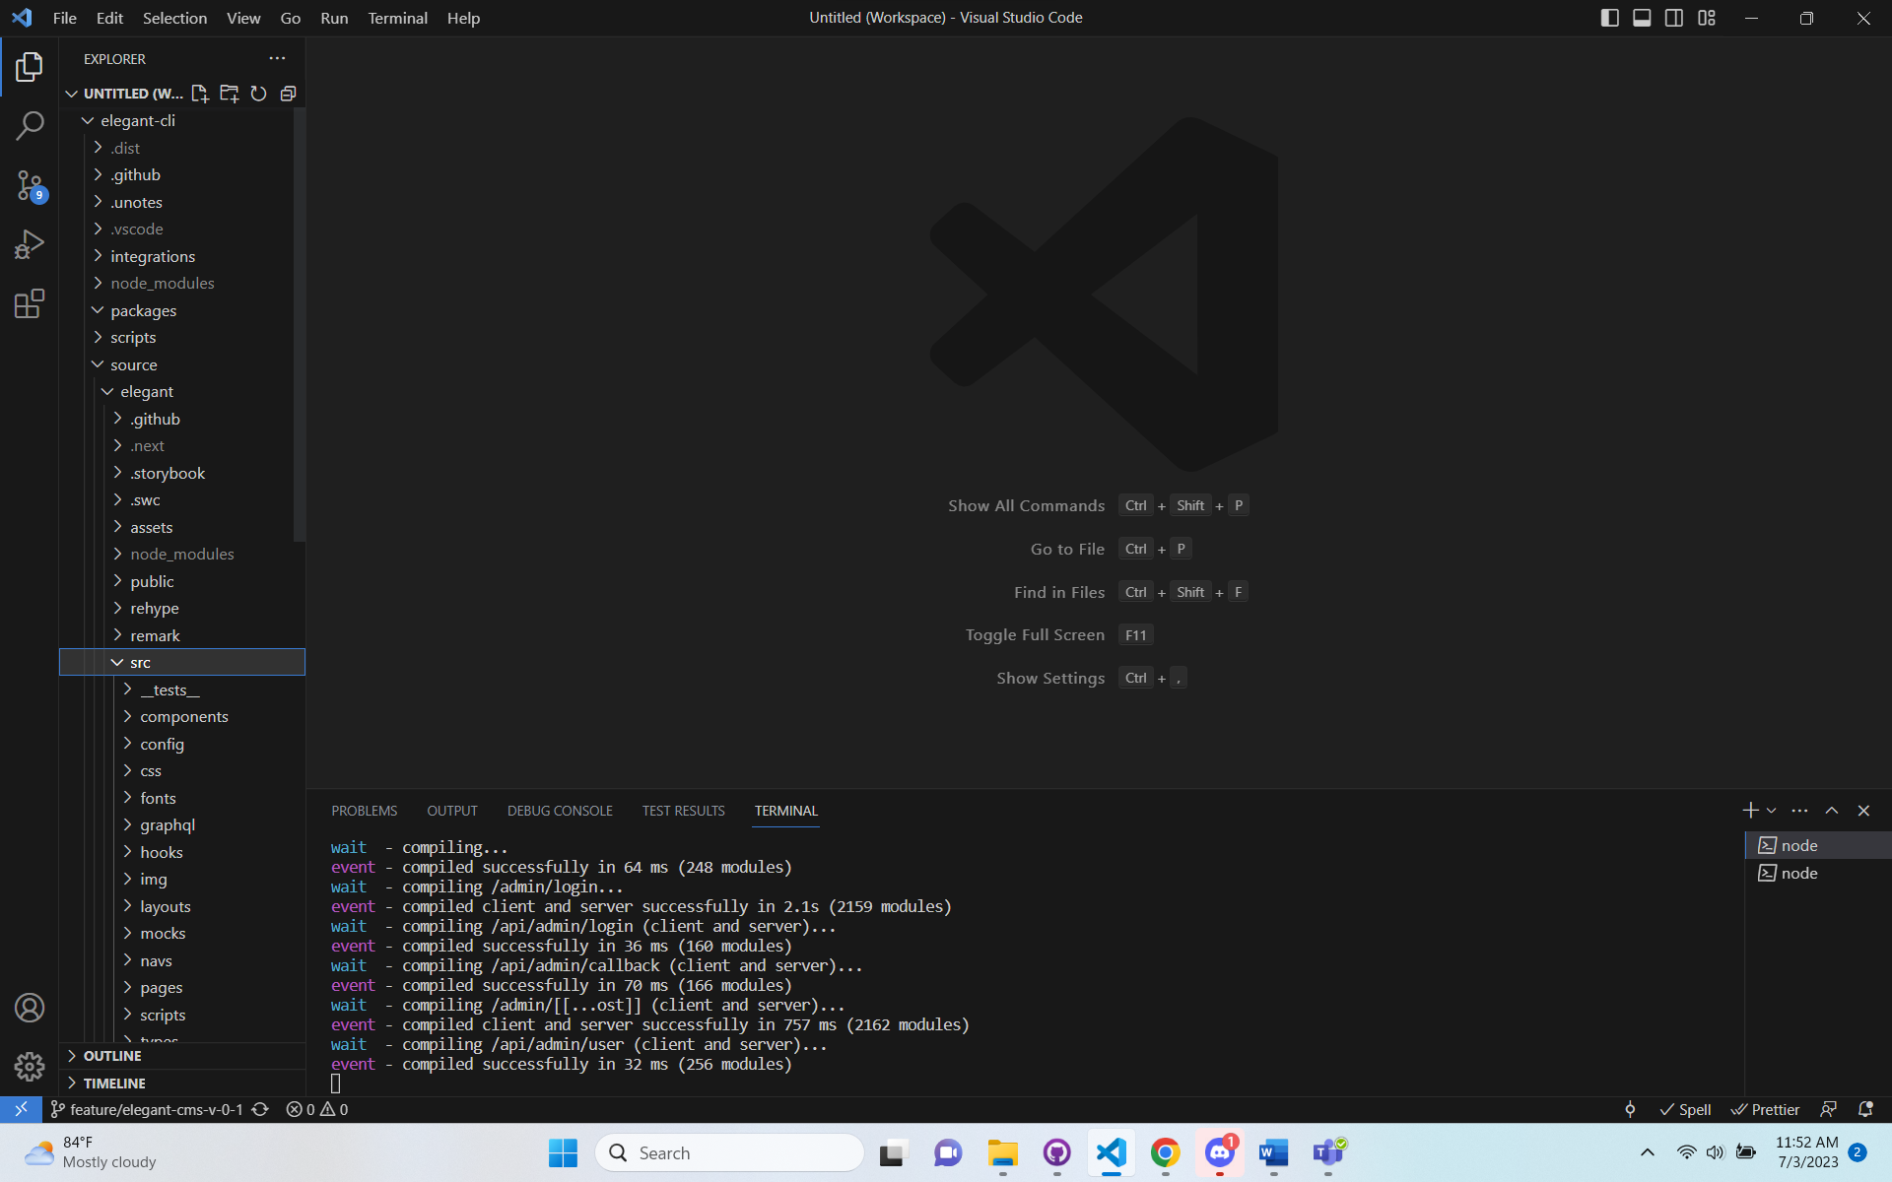The width and height of the screenshot is (1892, 1182).
Task: Click the Source Control icon in sidebar
Action: [30, 184]
